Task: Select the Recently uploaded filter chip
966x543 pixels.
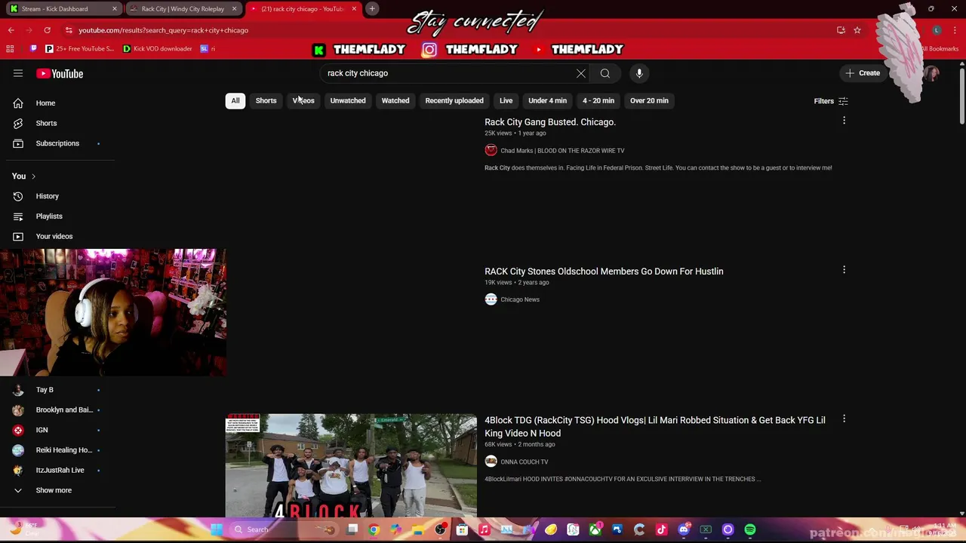Action: click(x=454, y=100)
